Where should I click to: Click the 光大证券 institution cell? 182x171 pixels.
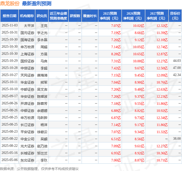(27, 146)
